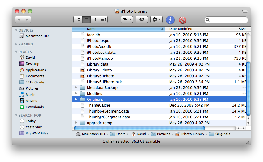This screenshot has width=263, height=162.
Task: Click the scroll right arrow
Action: coord(244,128)
